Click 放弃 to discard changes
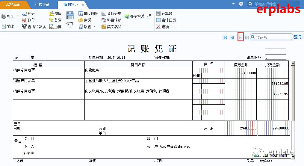The image size is (304, 166). coord(55,27)
